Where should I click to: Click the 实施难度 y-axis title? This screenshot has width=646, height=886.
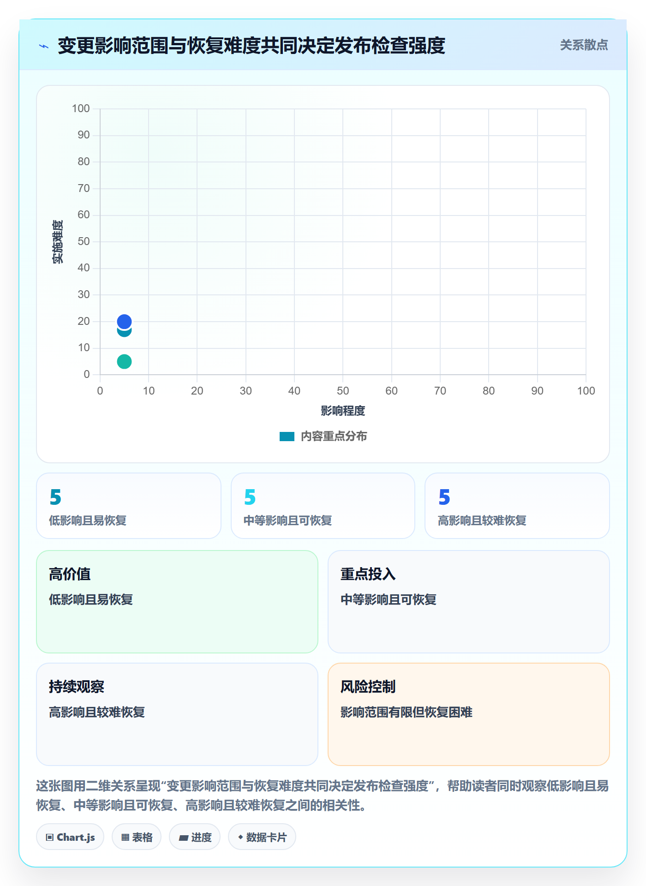click(x=58, y=242)
